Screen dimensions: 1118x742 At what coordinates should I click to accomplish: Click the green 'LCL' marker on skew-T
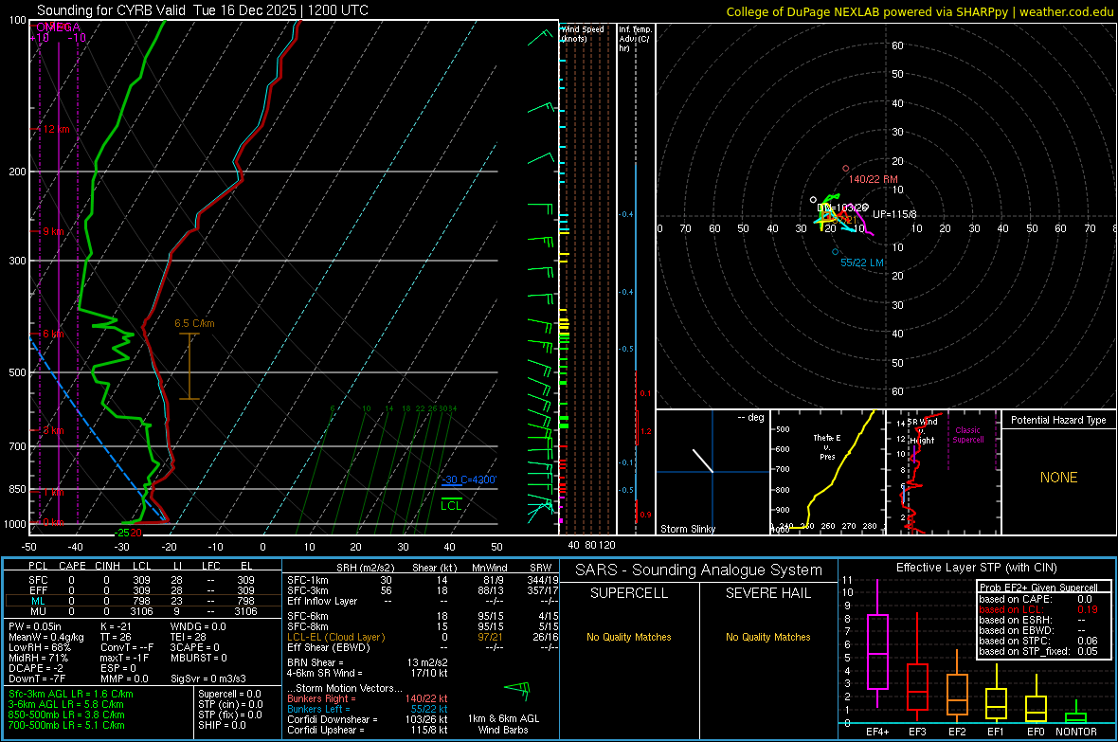tap(451, 505)
